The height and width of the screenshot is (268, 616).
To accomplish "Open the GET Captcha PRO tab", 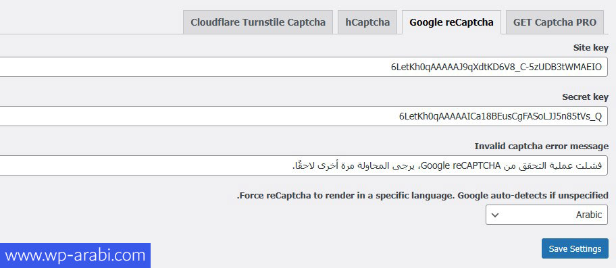I will 555,22.
